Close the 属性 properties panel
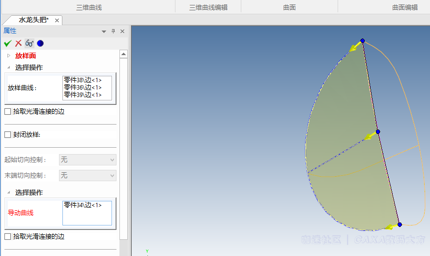This screenshot has width=430, height=256. (x=122, y=31)
